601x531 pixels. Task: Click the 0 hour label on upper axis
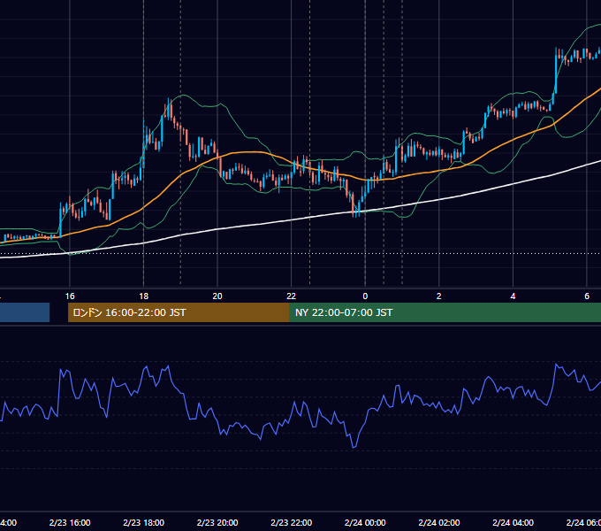click(365, 296)
